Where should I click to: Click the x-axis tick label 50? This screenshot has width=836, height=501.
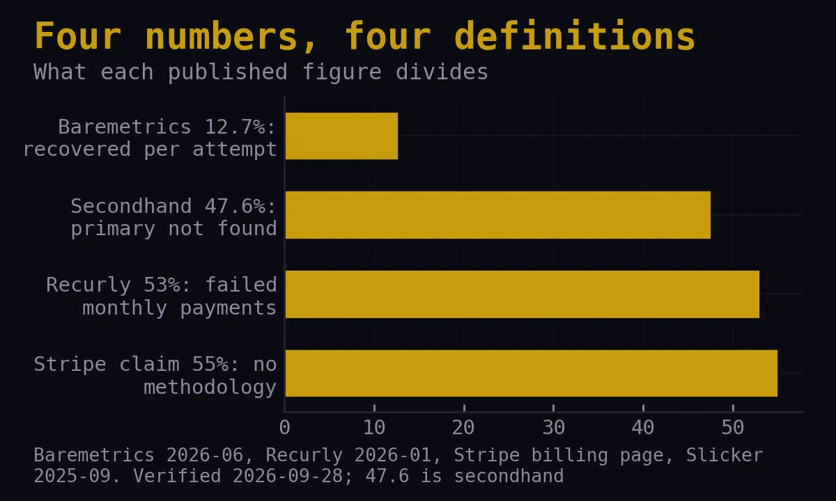point(733,427)
